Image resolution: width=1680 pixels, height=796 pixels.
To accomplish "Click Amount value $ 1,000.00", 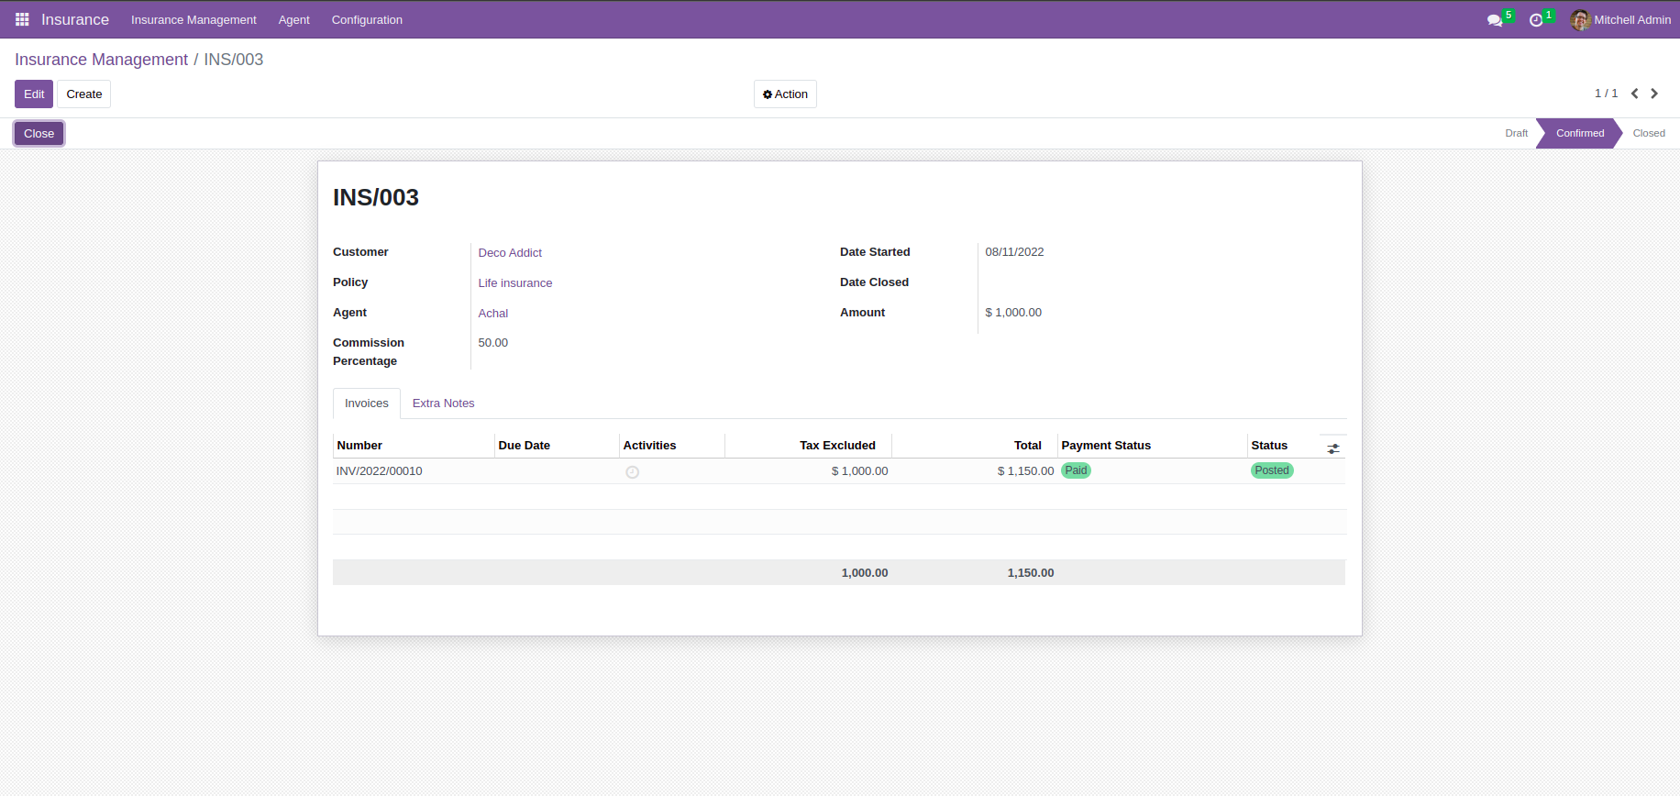I will (1013, 313).
